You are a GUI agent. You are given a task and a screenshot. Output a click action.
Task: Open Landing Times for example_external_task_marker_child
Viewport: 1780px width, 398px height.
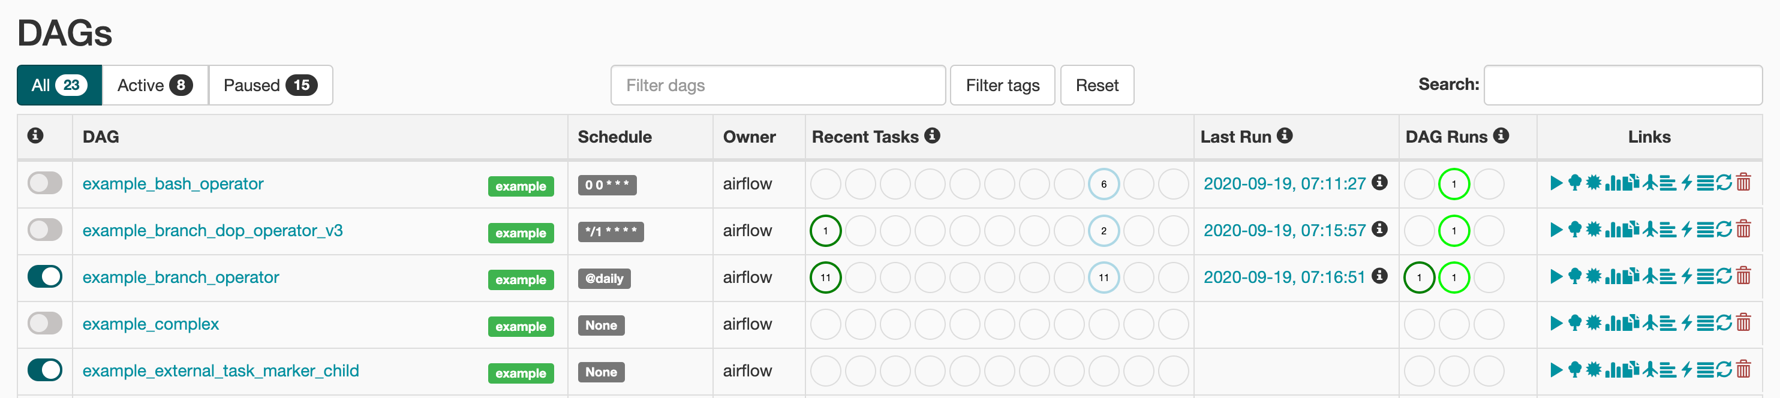point(1650,370)
